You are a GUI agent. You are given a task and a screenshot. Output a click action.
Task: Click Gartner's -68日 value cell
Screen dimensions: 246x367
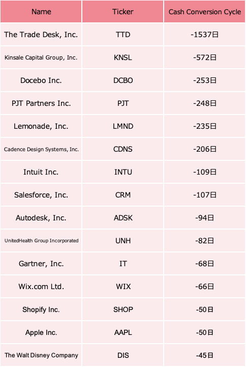coord(204,264)
